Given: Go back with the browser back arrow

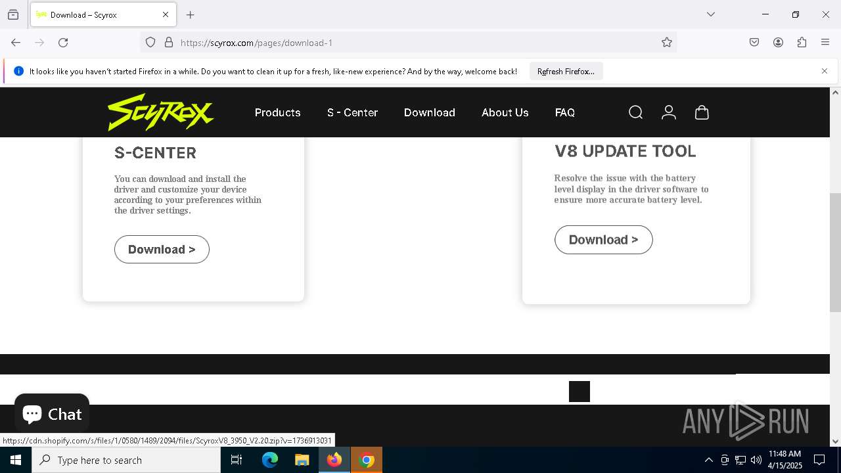Looking at the screenshot, I should 16,43.
